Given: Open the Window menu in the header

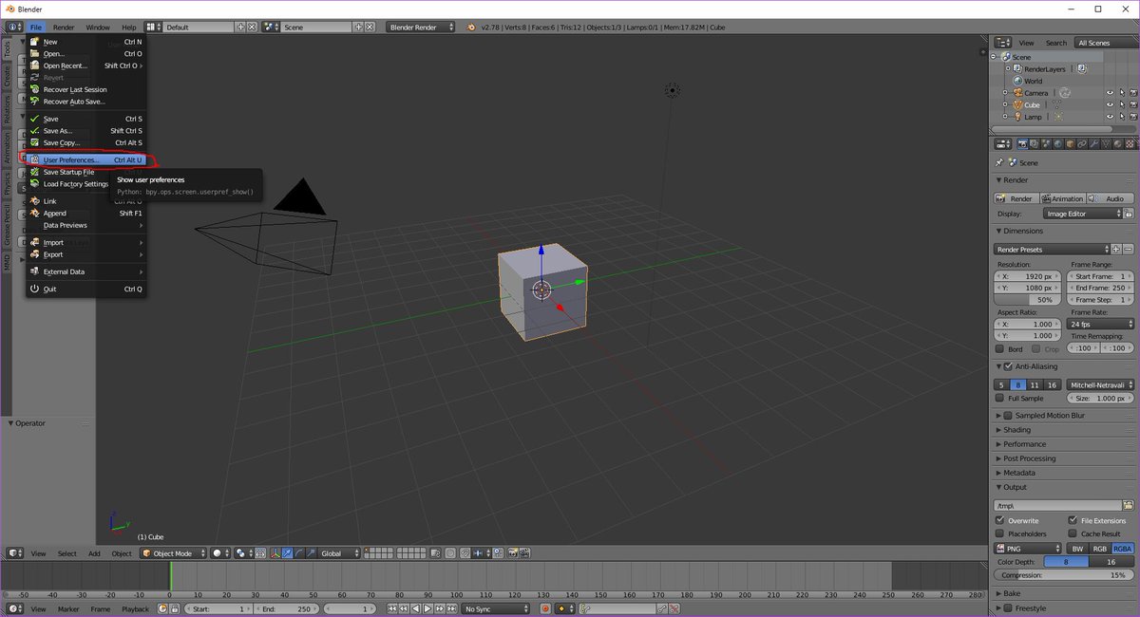Looking at the screenshot, I should pos(97,28).
